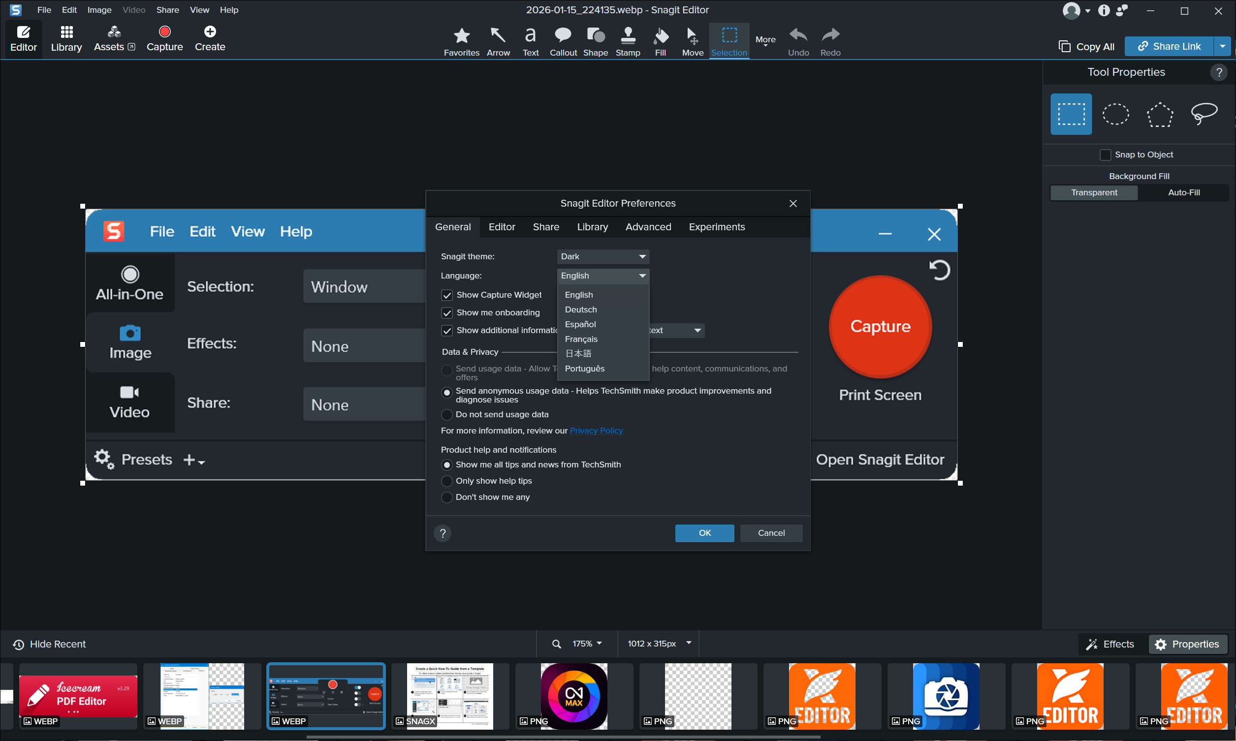Image resolution: width=1236 pixels, height=741 pixels.
Task: Uncheck Show Capture Widget
Action: (x=447, y=295)
